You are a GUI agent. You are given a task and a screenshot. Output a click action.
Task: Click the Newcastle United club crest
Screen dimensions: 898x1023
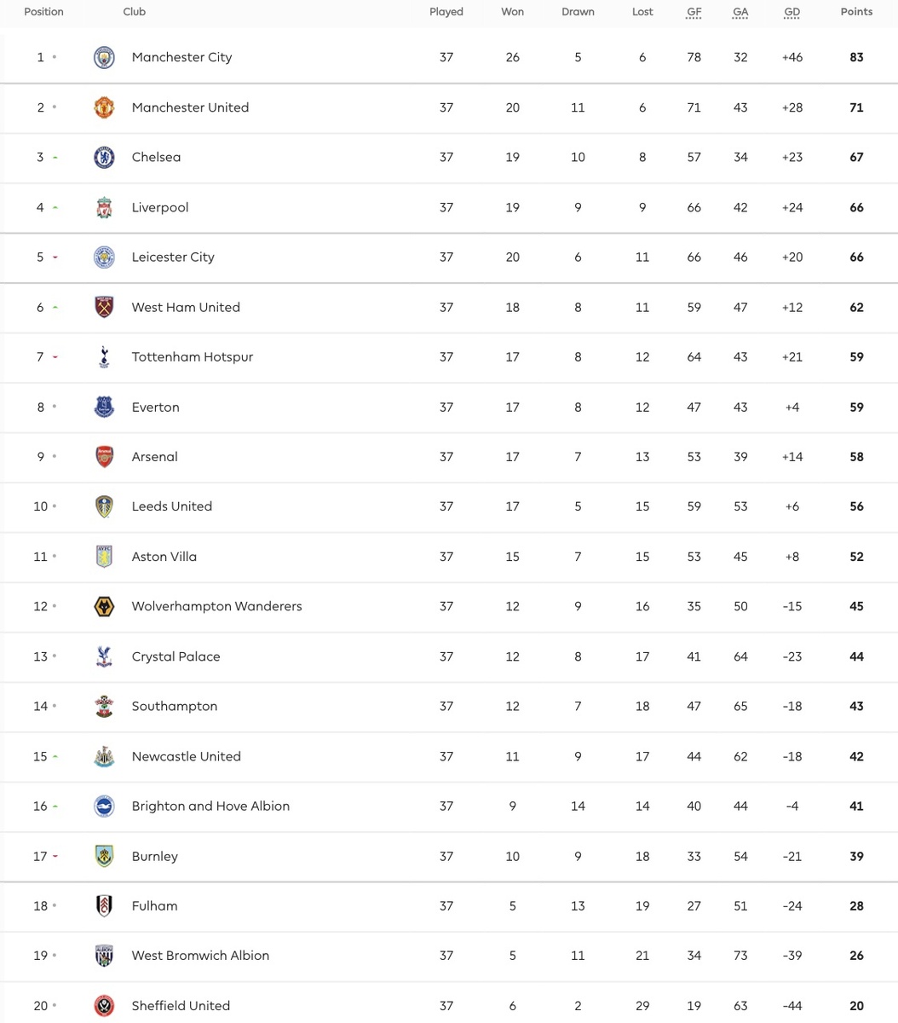(104, 756)
